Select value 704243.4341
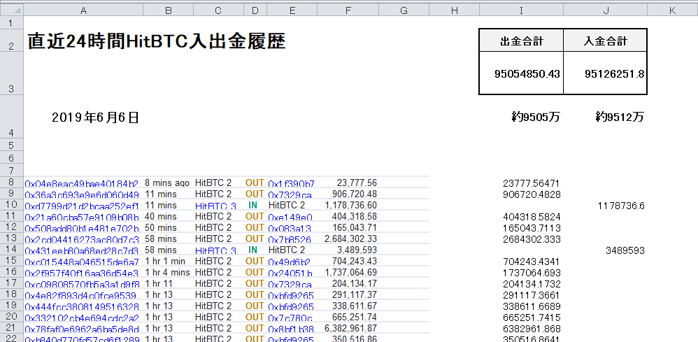Viewport: 698px width, 342px height. tap(532, 262)
